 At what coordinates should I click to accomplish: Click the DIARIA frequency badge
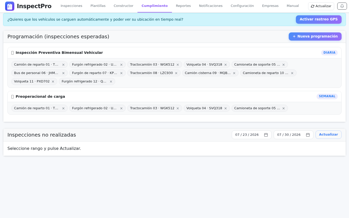tap(329, 53)
